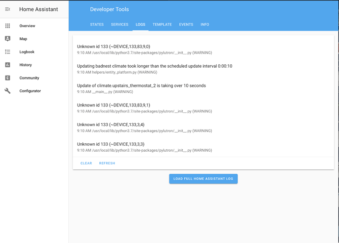Click the Logbook list icon
The image size is (339, 243).
tap(7, 52)
